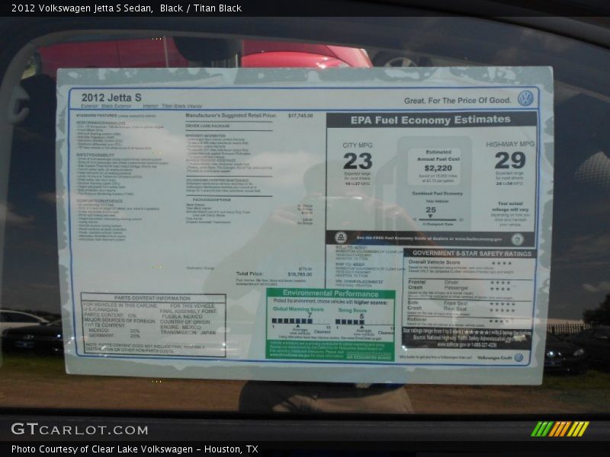The image size is (610, 457).
Task: Click the DOE seal right of fueleconomy.gov text
Action: 517,239
